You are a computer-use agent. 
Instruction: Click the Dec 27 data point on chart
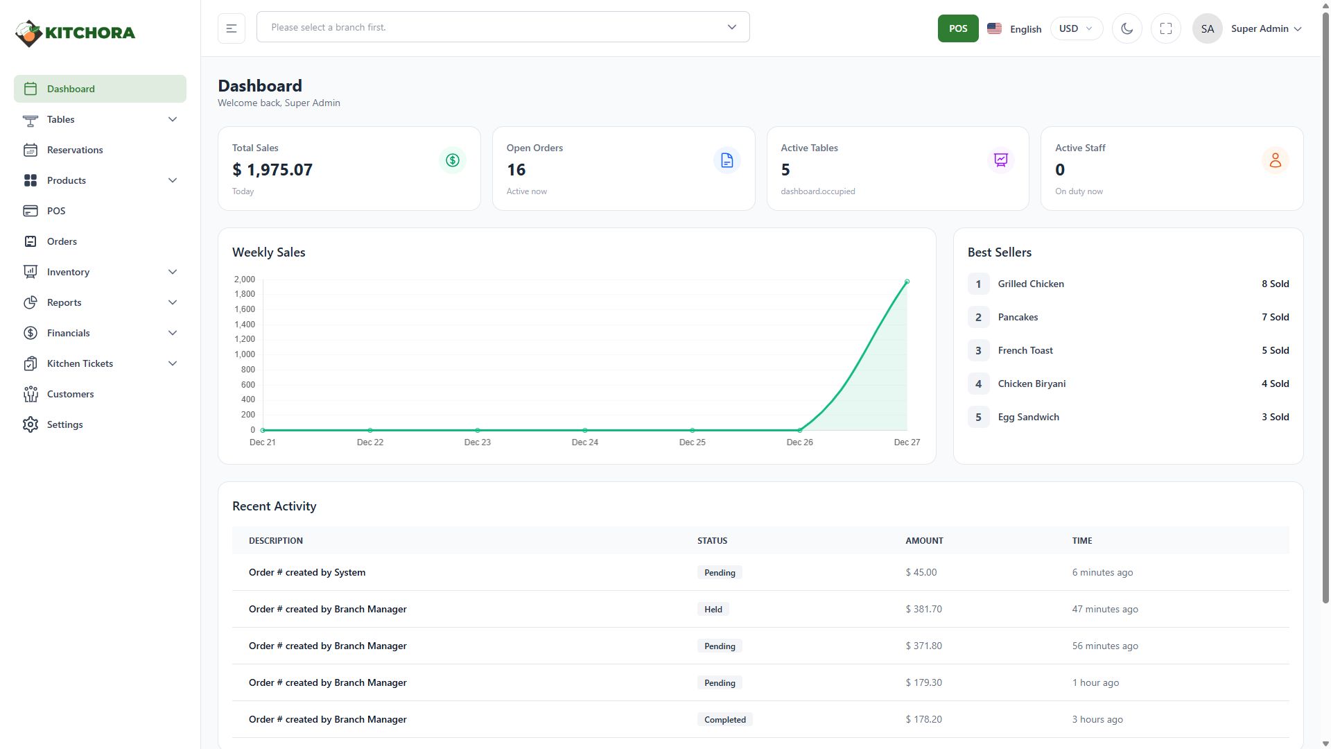pyautogui.click(x=907, y=282)
